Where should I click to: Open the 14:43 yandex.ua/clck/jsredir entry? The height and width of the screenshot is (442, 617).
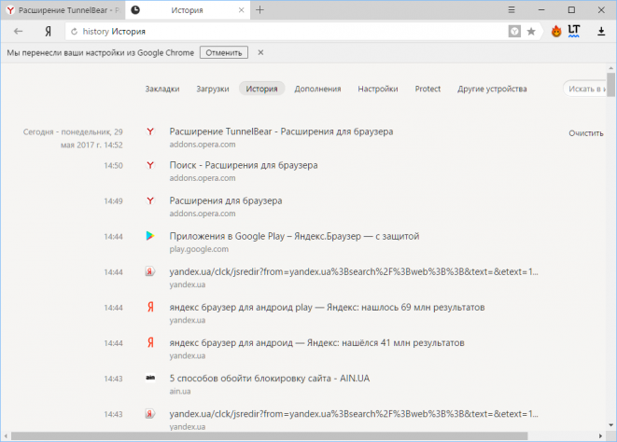pyautogui.click(x=354, y=414)
